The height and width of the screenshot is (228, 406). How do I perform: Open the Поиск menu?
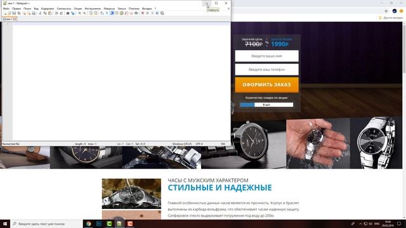coord(27,8)
